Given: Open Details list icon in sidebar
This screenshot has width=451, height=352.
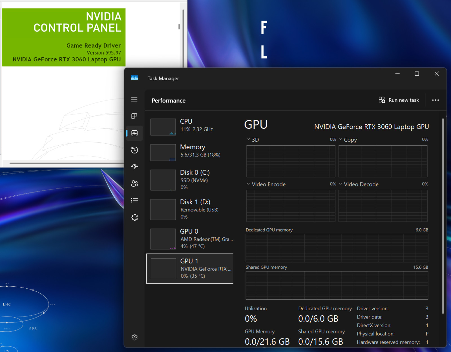Looking at the screenshot, I should coord(134,200).
